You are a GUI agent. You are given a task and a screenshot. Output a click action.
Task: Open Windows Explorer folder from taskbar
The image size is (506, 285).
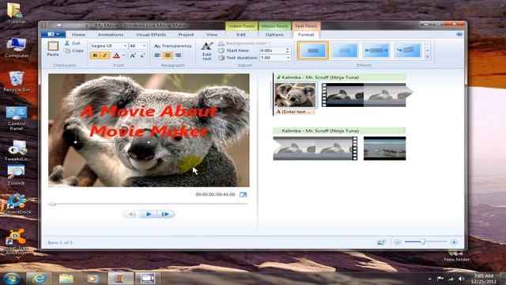coord(66,279)
